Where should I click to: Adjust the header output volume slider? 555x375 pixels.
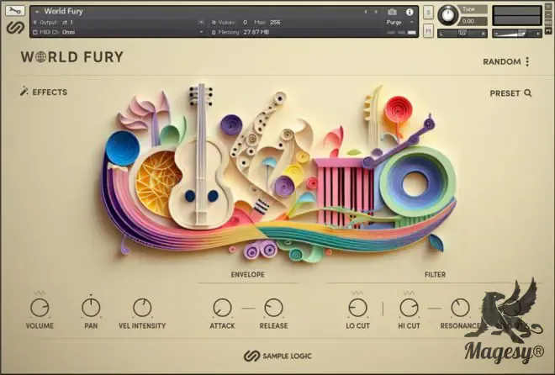pyautogui.click(x=517, y=34)
